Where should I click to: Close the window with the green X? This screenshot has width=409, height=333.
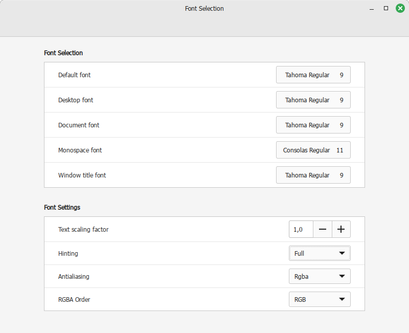click(400, 8)
